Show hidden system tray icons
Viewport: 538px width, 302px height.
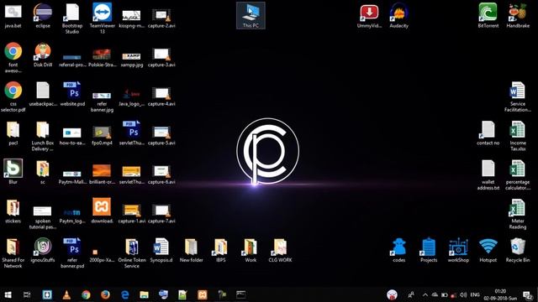(x=425, y=294)
